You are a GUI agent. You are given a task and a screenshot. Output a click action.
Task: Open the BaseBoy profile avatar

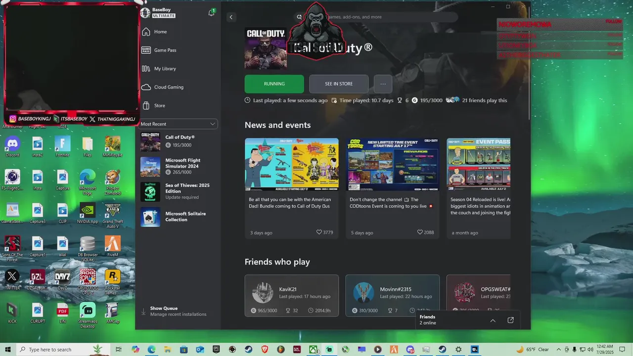(x=145, y=13)
